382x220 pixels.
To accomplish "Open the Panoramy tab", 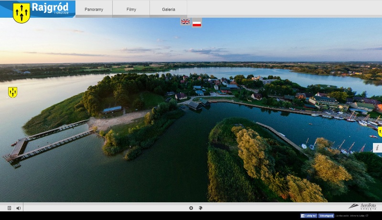I will coord(94,9).
